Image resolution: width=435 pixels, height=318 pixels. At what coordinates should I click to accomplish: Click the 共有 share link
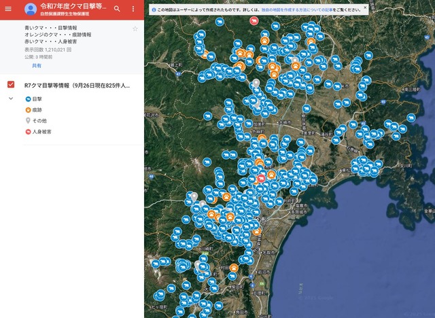tap(37, 66)
